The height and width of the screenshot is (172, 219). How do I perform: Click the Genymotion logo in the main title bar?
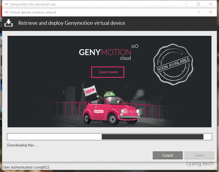6,4
